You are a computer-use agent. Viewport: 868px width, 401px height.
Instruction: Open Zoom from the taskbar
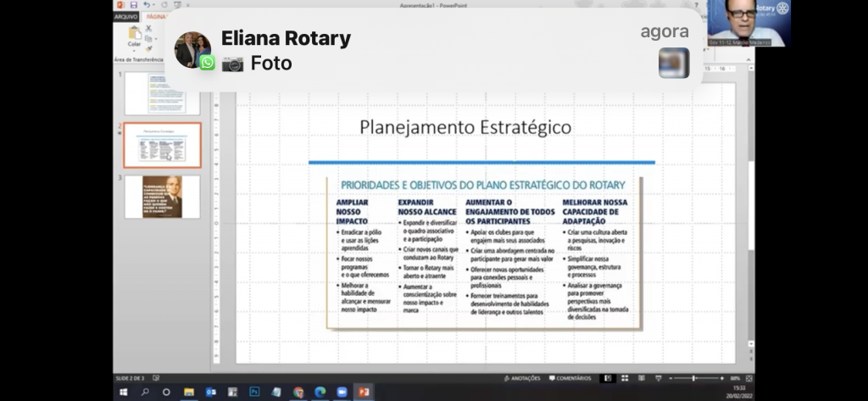point(342,393)
